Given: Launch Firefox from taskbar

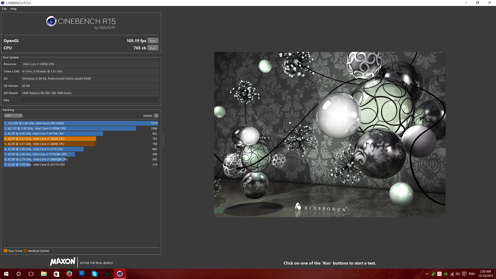Looking at the screenshot, I should click(x=69, y=274).
